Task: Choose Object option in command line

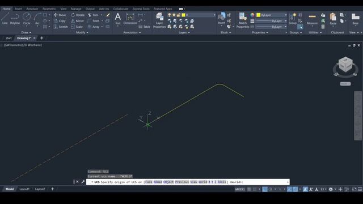Action: pyautogui.click(x=168, y=182)
